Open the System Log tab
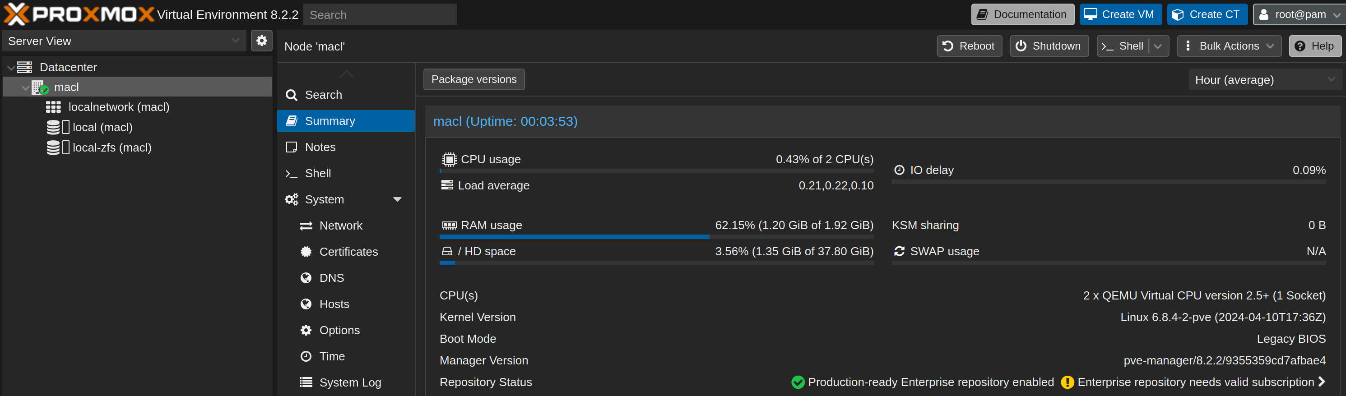The width and height of the screenshot is (1346, 396). (x=346, y=382)
